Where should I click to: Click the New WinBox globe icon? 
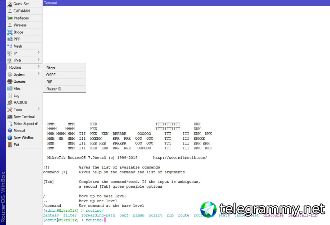coord(10,138)
